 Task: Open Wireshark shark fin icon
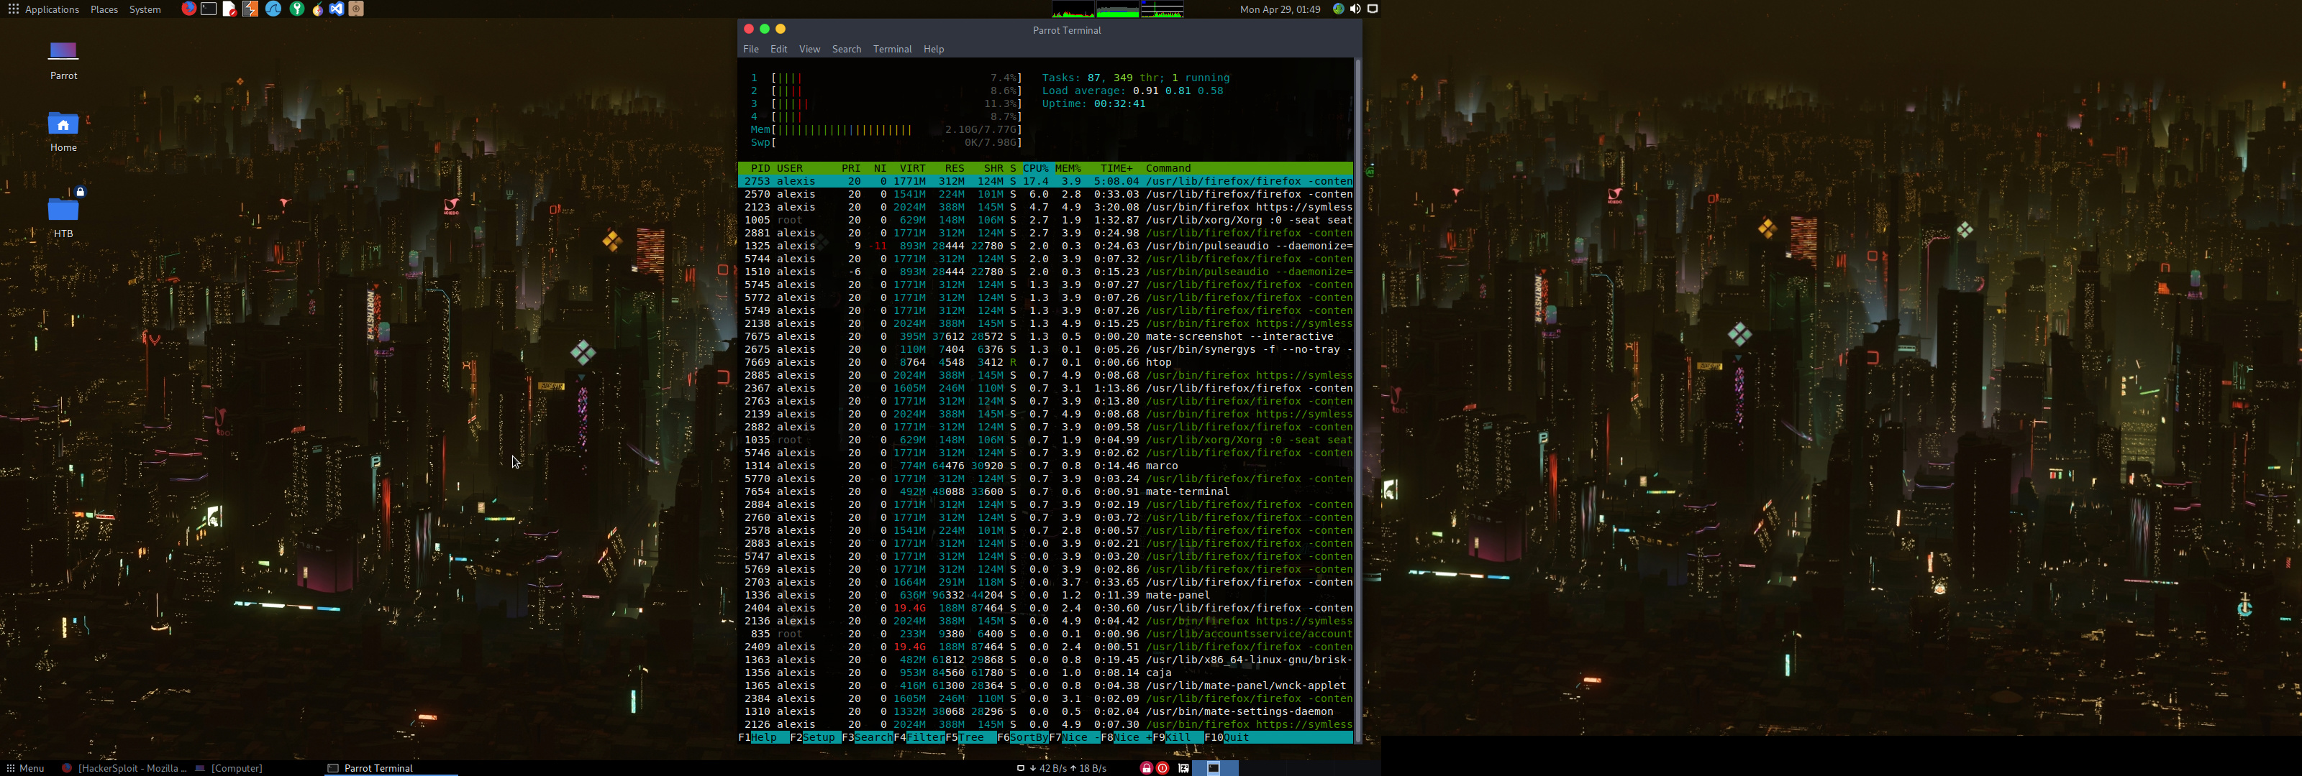click(x=273, y=9)
